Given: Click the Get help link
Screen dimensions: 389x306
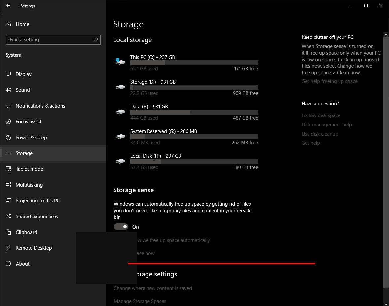Looking at the screenshot, I should point(310,143).
